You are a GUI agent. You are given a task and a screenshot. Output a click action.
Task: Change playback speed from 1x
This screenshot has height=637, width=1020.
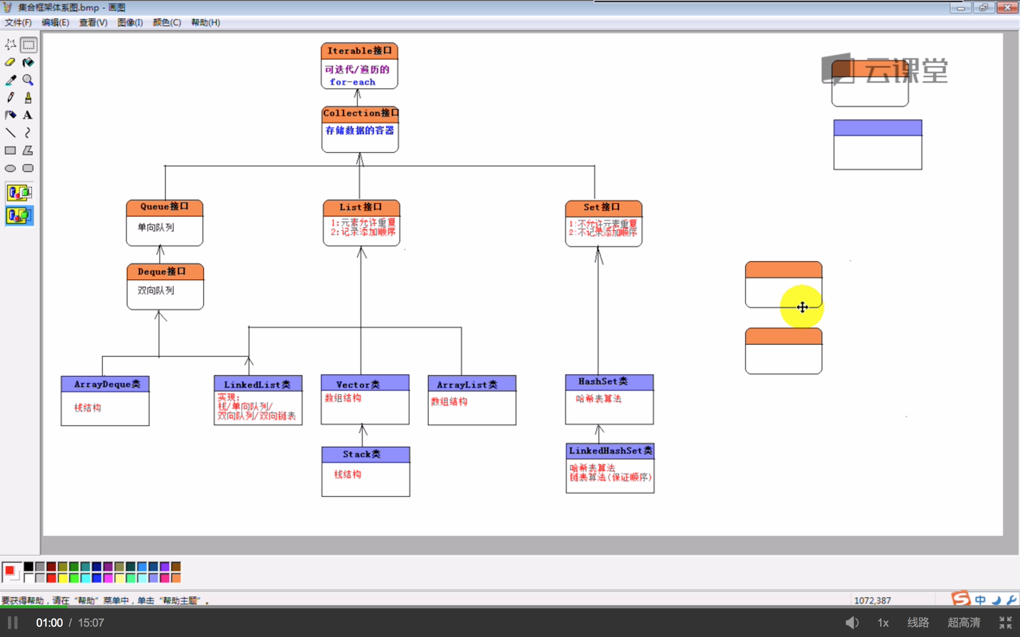[883, 623]
